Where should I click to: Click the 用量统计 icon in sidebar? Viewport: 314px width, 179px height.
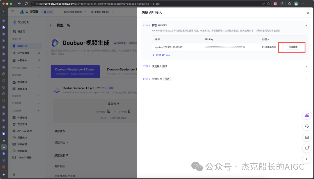14,138
